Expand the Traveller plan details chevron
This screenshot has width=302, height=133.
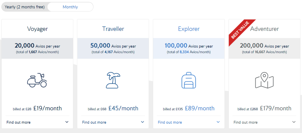click(142, 122)
